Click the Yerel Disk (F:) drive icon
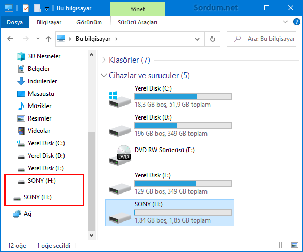This screenshot has height=252, width=303. pyautogui.click(x=119, y=188)
